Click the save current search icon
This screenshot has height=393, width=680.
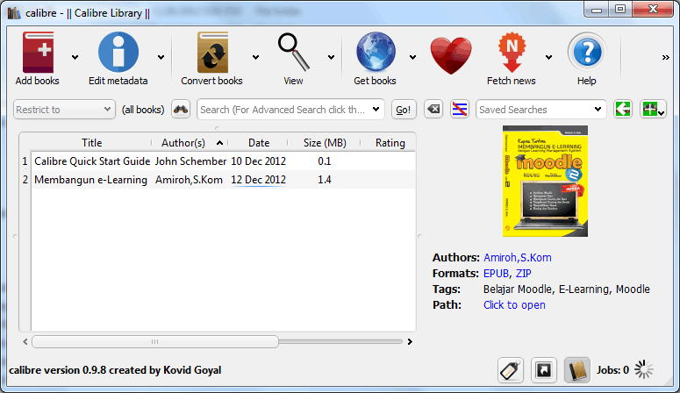point(652,110)
